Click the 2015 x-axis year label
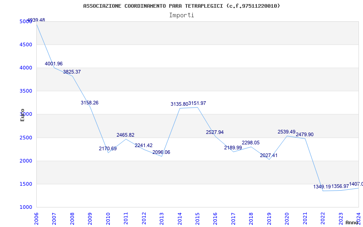The width and height of the screenshot is (363, 227). pyautogui.click(x=197, y=219)
